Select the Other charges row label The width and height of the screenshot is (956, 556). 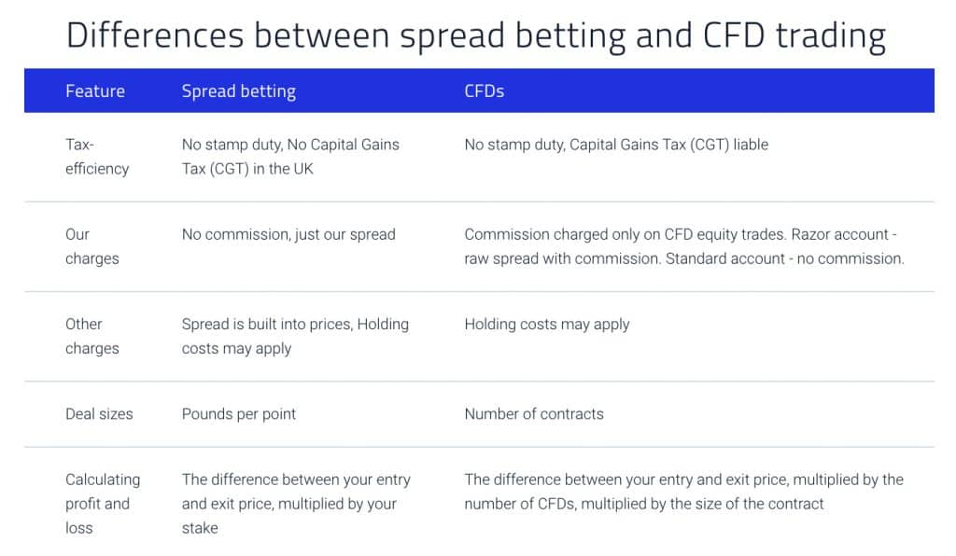click(x=91, y=336)
